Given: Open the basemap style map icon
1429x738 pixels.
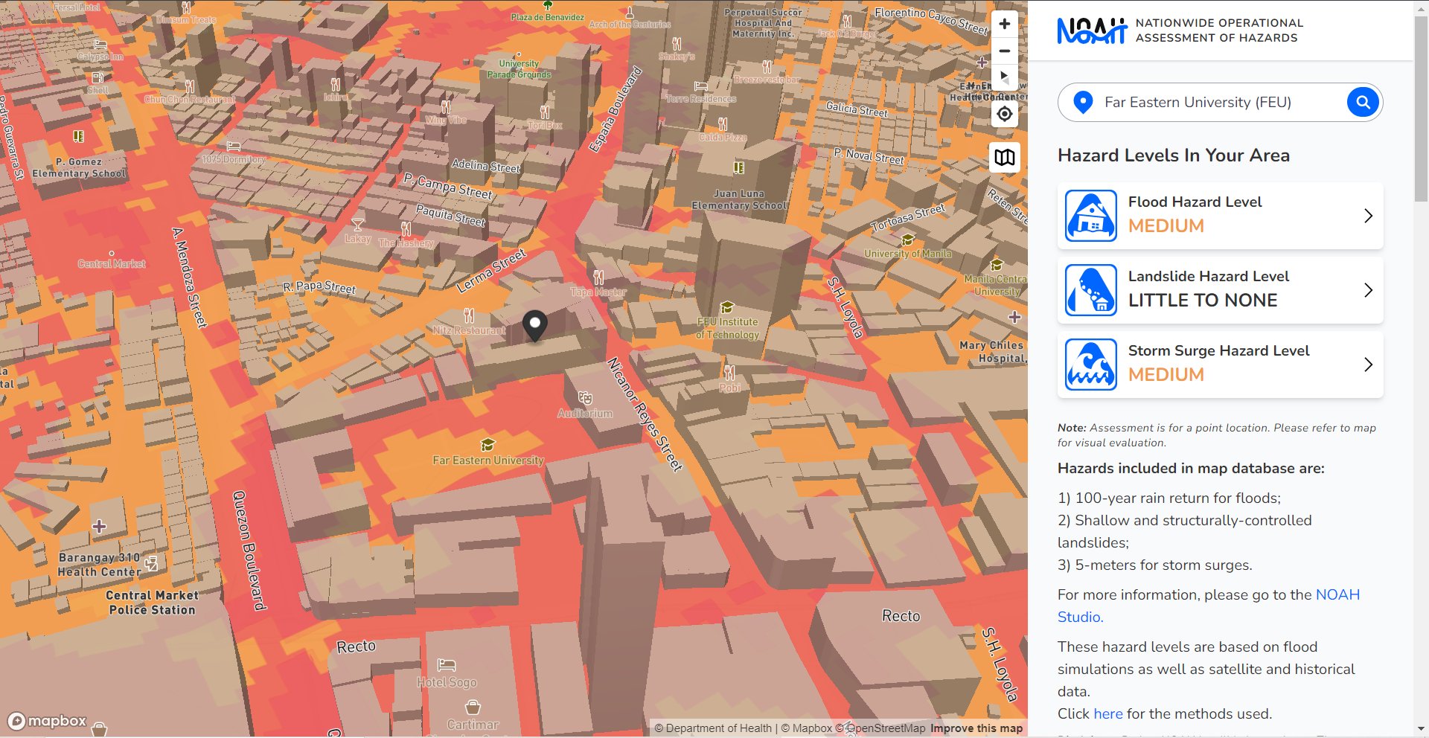Looking at the screenshot, I should pos(1005,158).
